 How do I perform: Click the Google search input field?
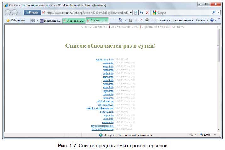183,13
